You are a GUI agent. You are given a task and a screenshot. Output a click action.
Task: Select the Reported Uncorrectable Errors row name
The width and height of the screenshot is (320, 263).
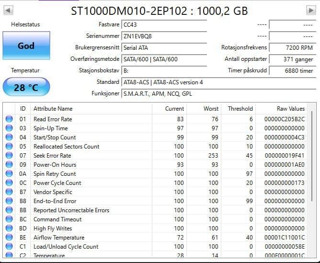[x=71, y=210]
